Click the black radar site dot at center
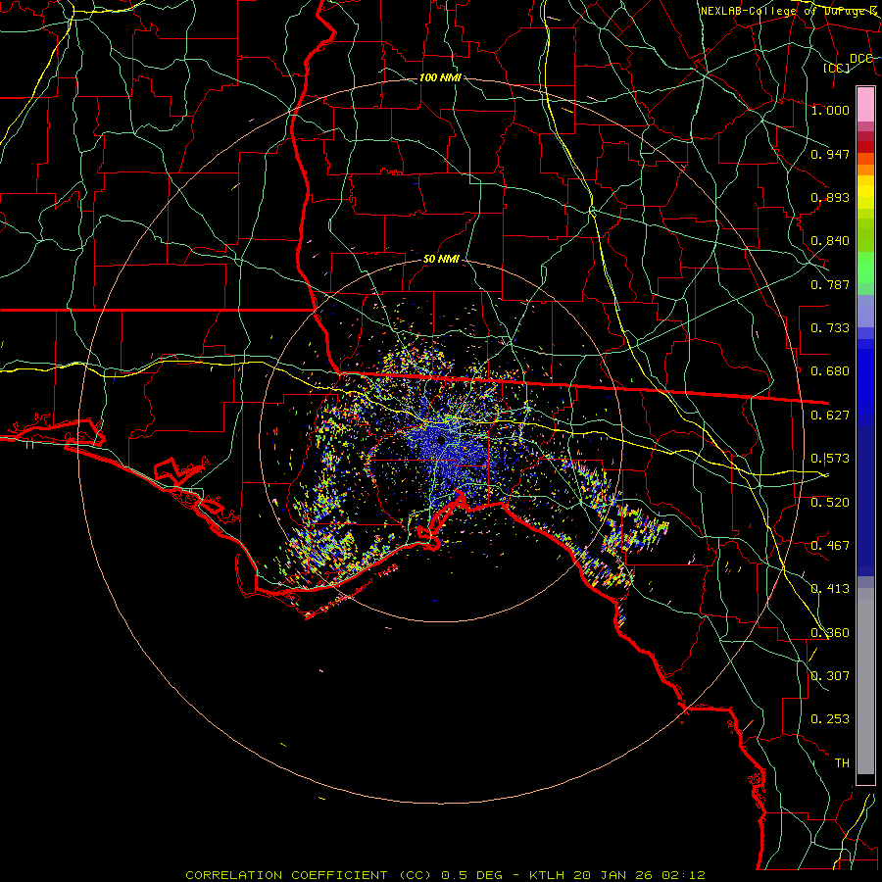Image resolution: width=882 pixels, height=882 pixels. pyautogui.click(x=440, y=439)
